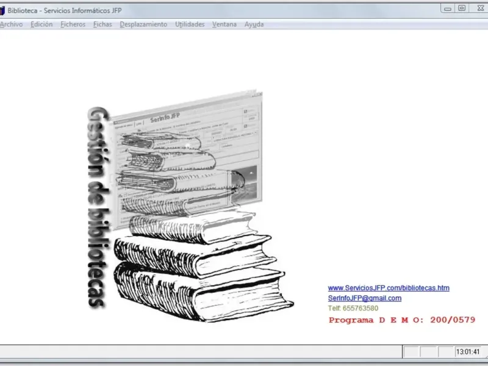The width and height of the screenshot is (488, 366).
Task: Open the Edición menu
Action: click(41, 24)
